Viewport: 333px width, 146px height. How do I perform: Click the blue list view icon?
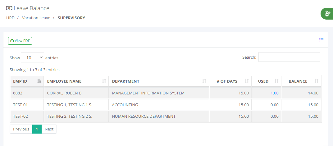click(x=321, y=40)
